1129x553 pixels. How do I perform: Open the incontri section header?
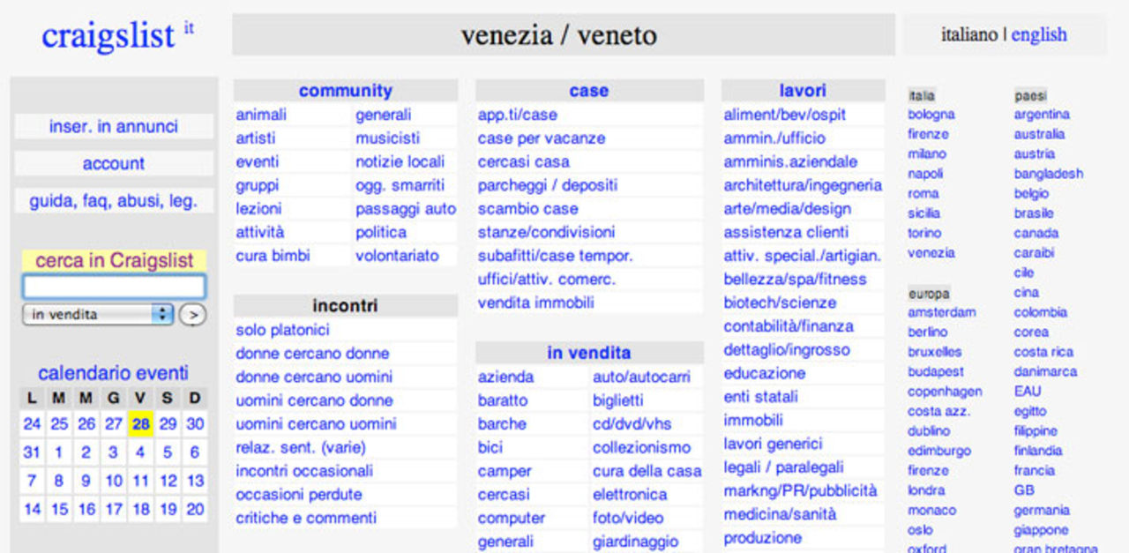point(345,306)
